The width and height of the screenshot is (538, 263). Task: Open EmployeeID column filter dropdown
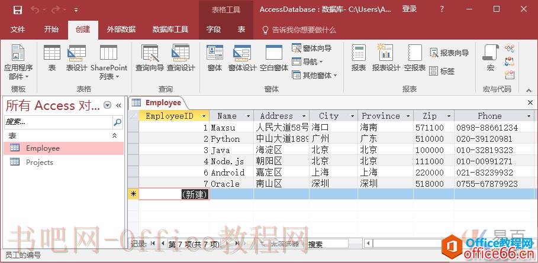(x=204, y=116)
